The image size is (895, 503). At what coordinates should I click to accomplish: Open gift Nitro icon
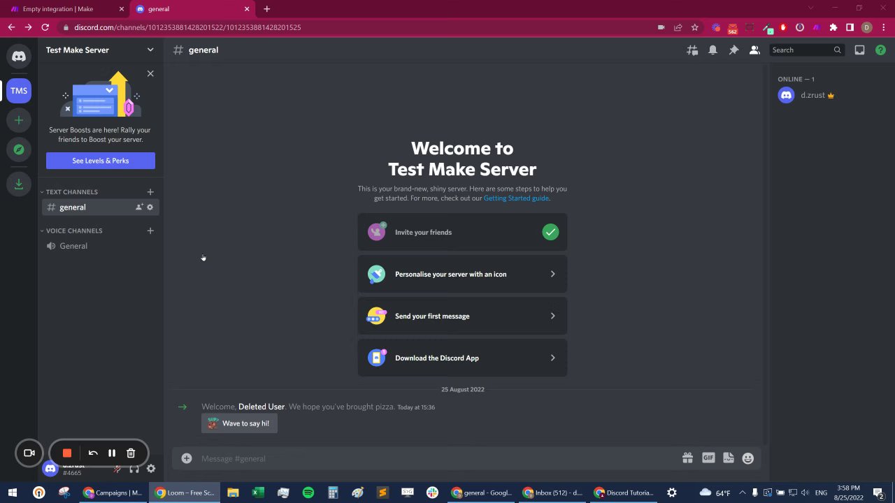pyautogui.click(x=687, y=458)
